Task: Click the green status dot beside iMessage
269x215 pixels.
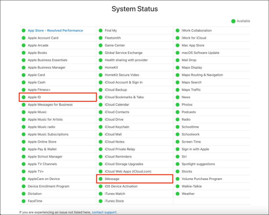Action: coord(101,179)
